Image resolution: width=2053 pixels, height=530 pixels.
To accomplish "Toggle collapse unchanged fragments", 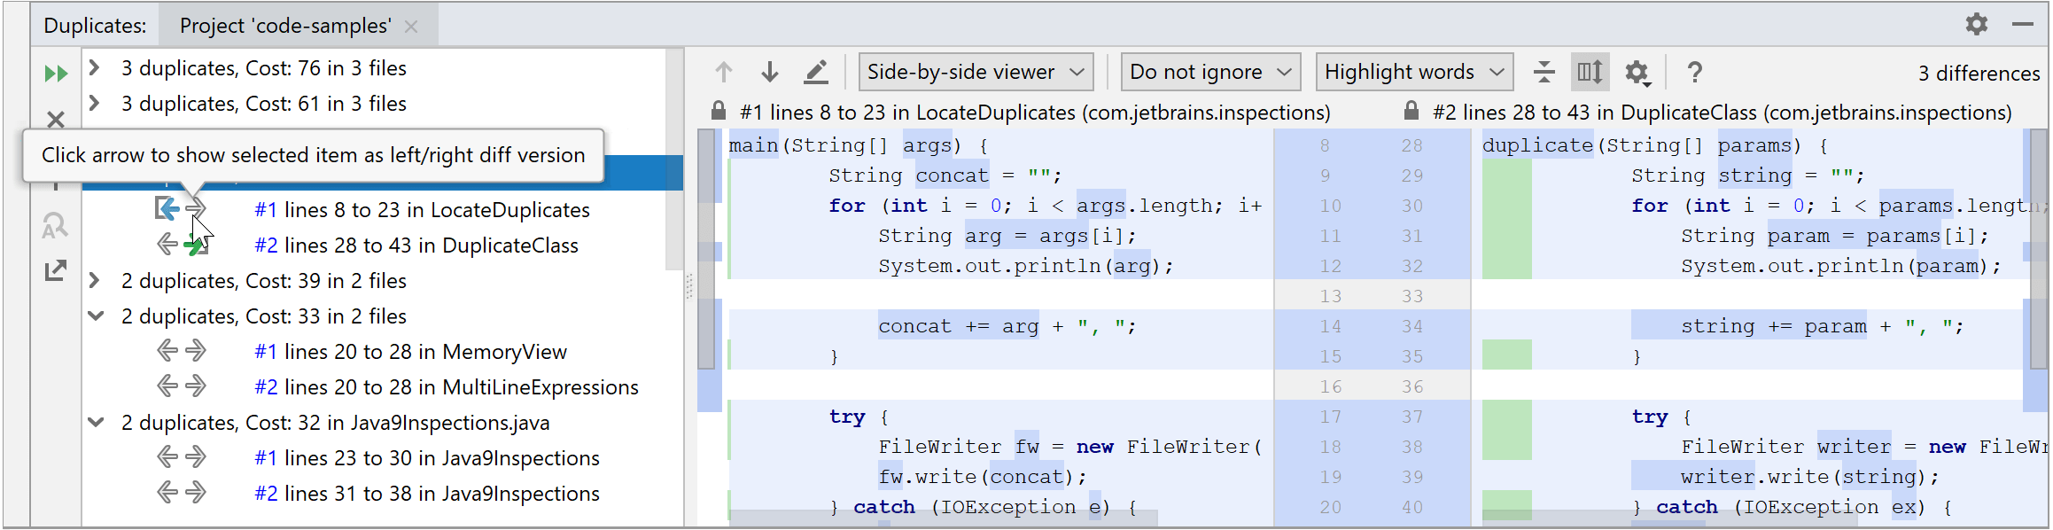I will 1544,72.
